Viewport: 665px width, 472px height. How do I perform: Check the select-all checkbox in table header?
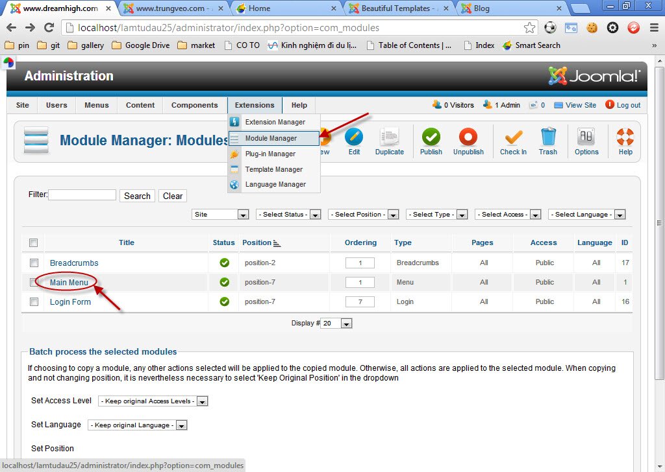tap(34, 242)
